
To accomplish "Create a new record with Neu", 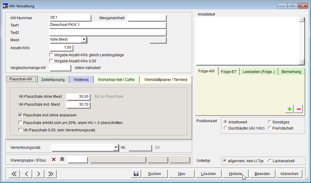I will (182, 174).
